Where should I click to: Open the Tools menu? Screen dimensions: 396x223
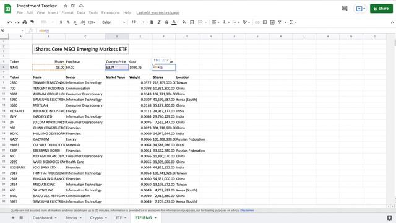93,12
